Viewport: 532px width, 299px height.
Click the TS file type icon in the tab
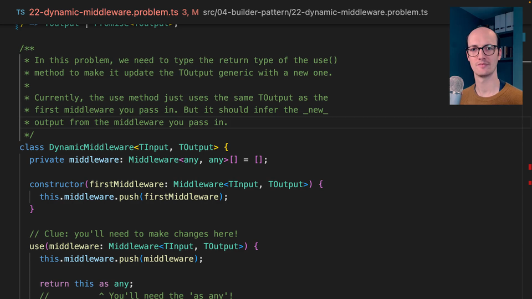click(x=21, y=12)
